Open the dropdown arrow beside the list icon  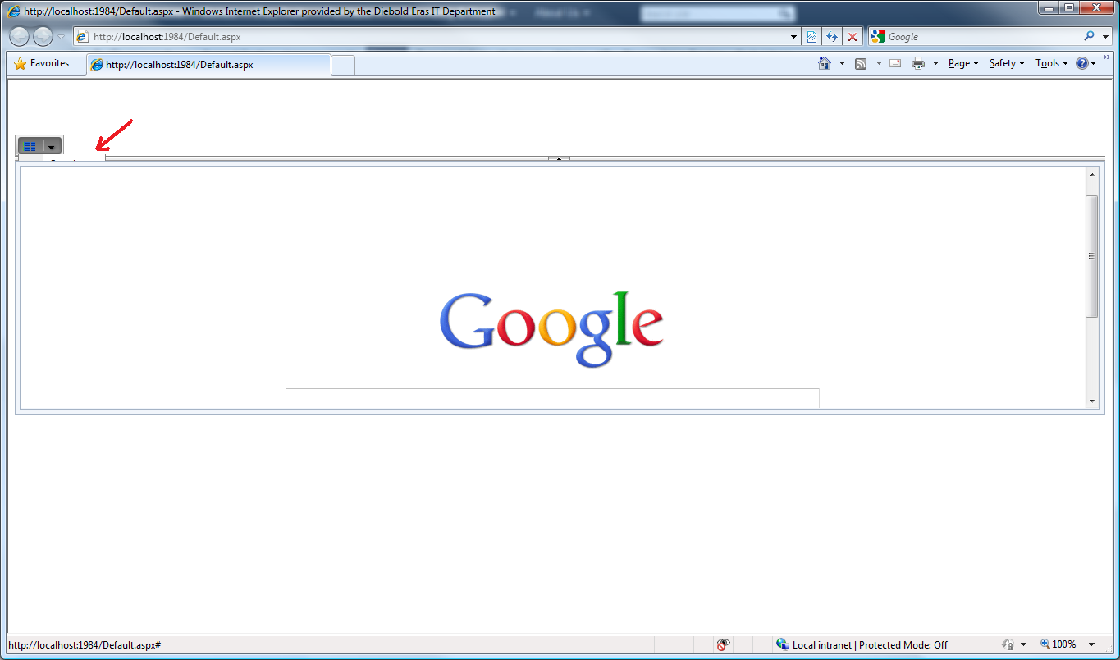[x=52, y=147]
